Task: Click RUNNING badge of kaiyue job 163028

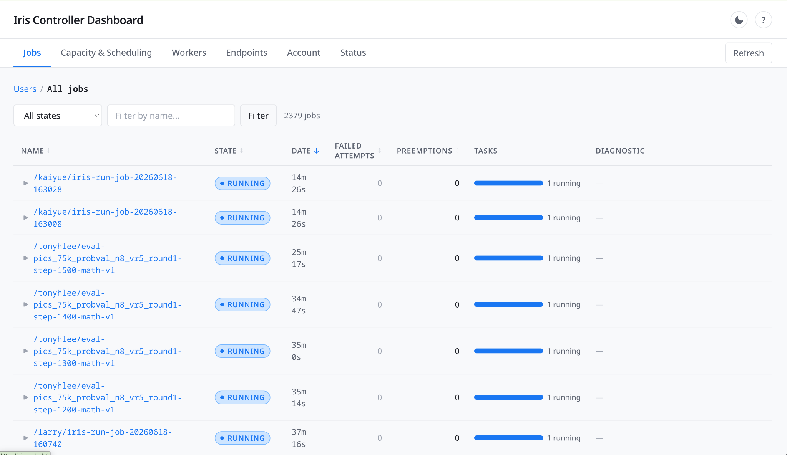Action: 242,183
